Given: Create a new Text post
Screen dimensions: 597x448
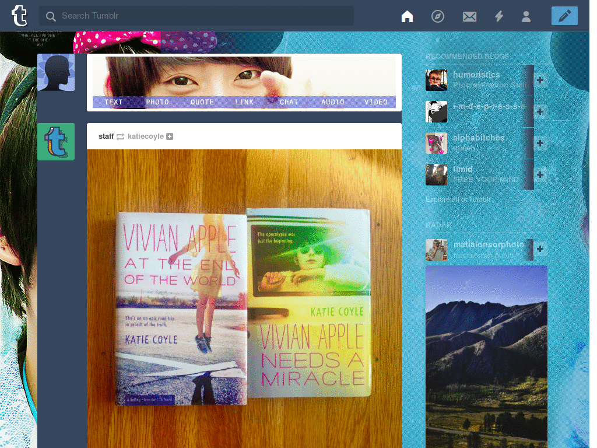Looking at the screenshot, I should click(114, 102).
